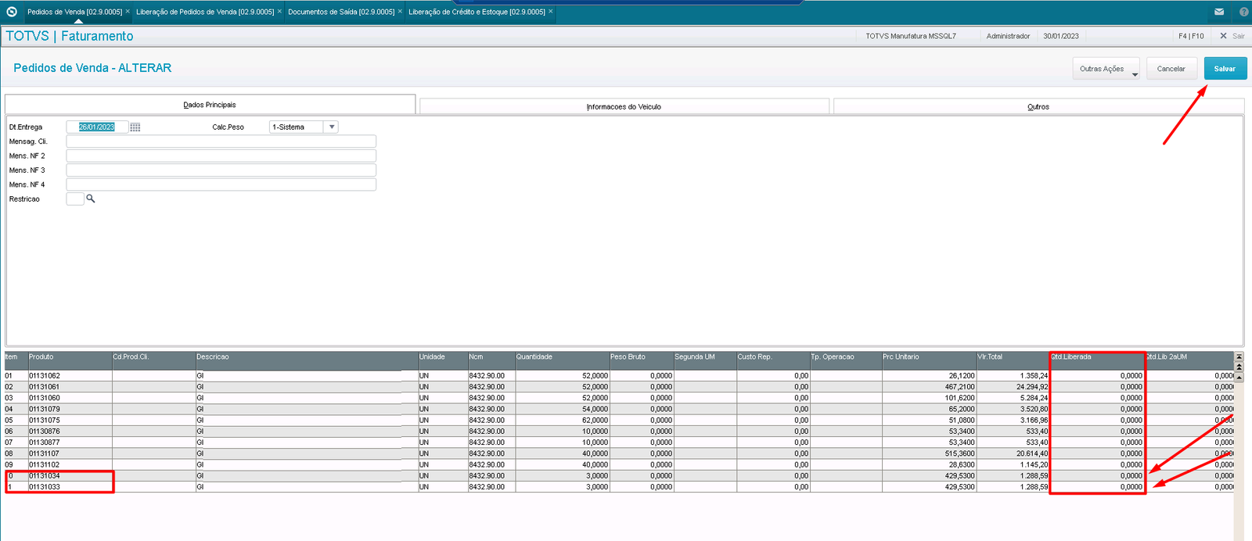Open the calendar picker beside Dt.Entrega
The height and width of the screenshot is (541, 1252).
[135, 127]
